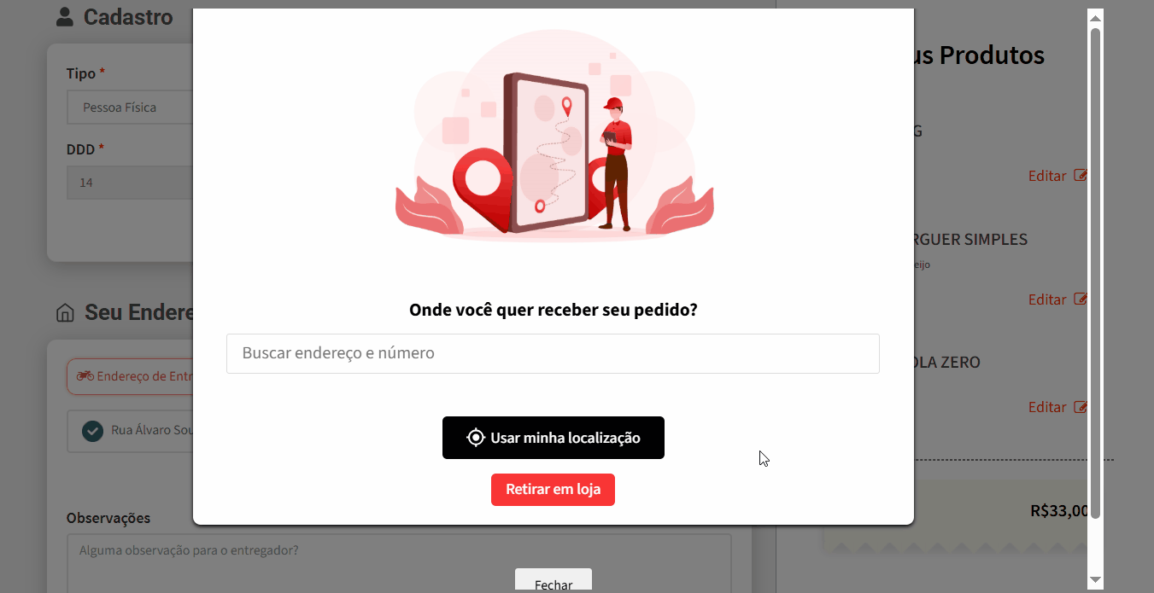Click the scrollbar up arrow at right
Screen dimensions: 1154x593
(1095, 18)
